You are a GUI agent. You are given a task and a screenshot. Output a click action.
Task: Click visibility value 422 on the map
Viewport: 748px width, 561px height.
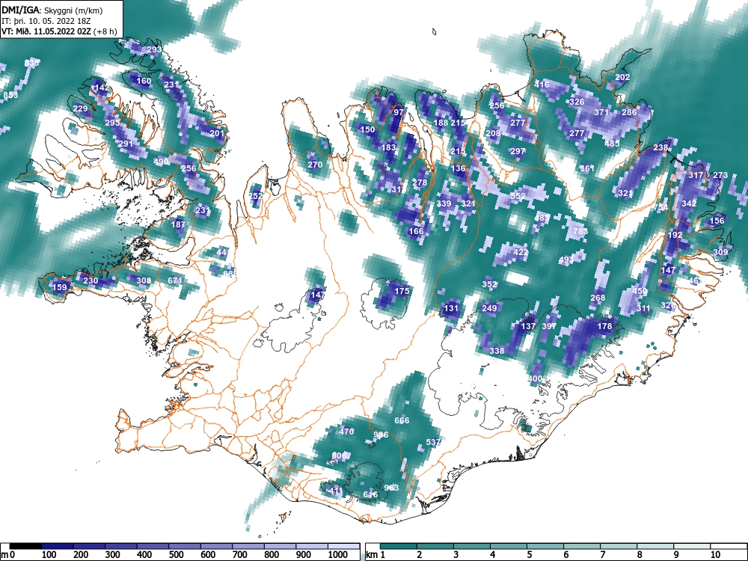pos(521,252)
